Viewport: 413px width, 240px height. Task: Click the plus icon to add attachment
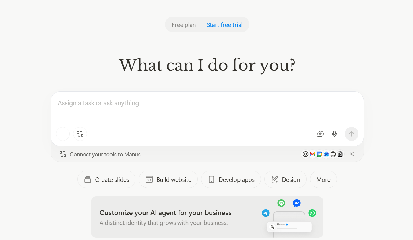(63, 134)
